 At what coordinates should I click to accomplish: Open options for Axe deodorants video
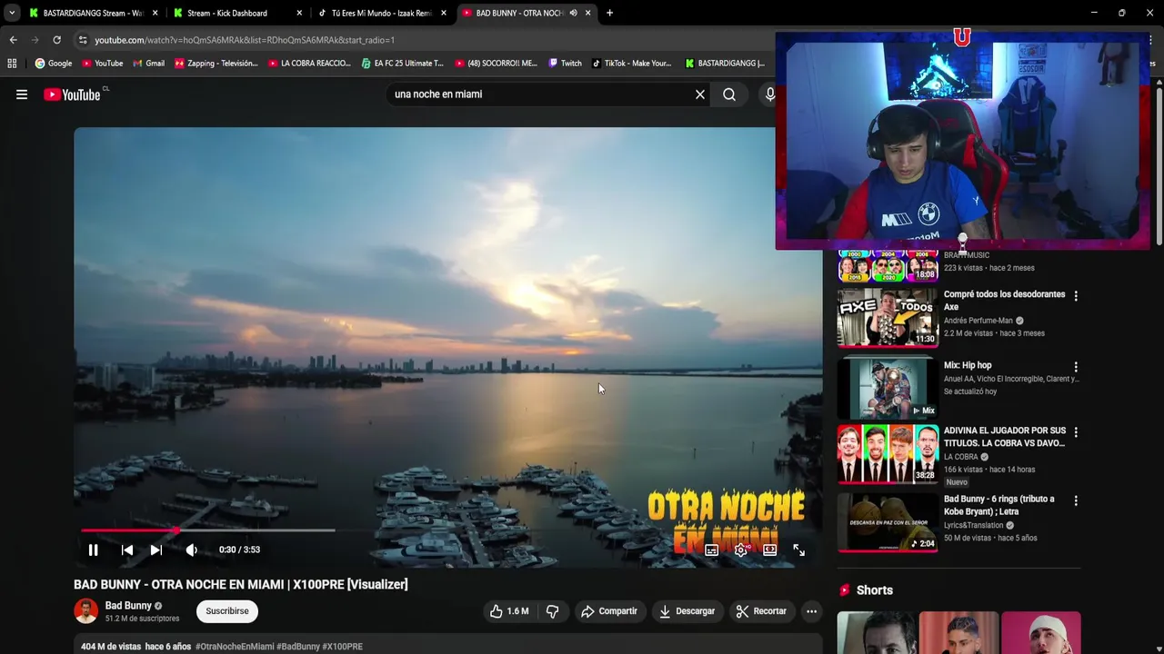[1076, 296]
